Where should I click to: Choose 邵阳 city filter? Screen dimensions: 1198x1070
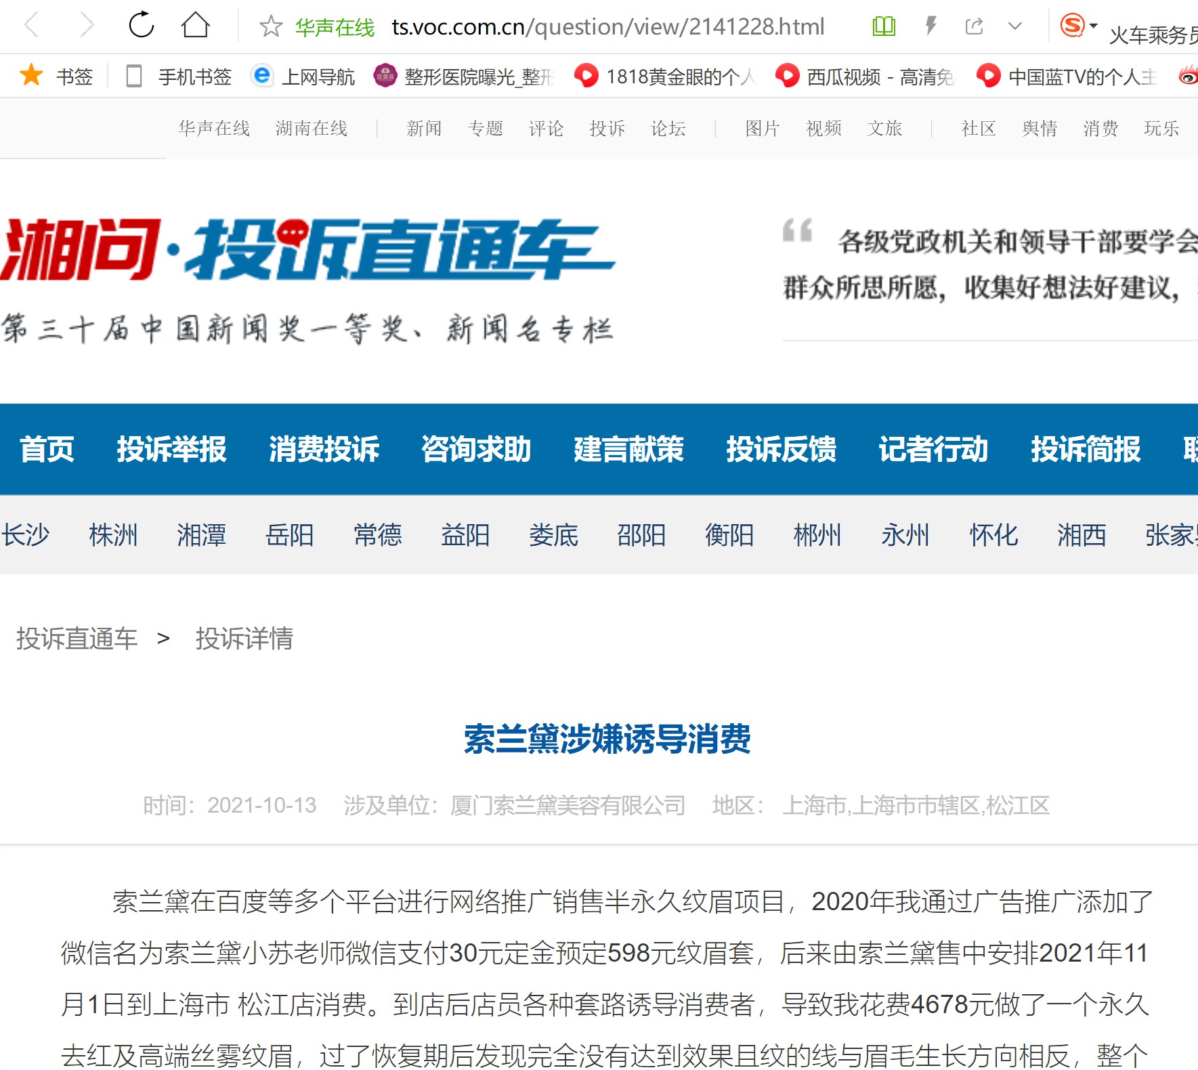click(x=641, y=535)
